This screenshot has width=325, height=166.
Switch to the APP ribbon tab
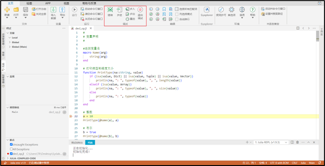coord(48,3)
